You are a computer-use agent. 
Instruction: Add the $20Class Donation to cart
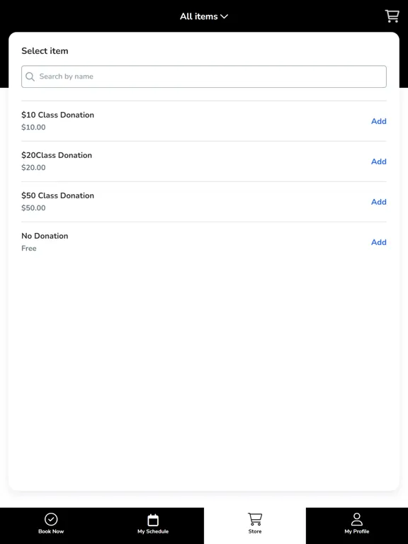click(379, 161)
